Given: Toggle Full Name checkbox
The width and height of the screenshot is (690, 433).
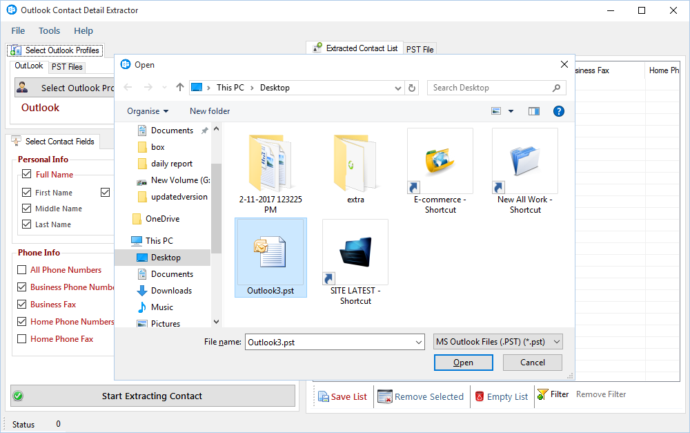Looking at the screenshot, I should tap(26, 173).
